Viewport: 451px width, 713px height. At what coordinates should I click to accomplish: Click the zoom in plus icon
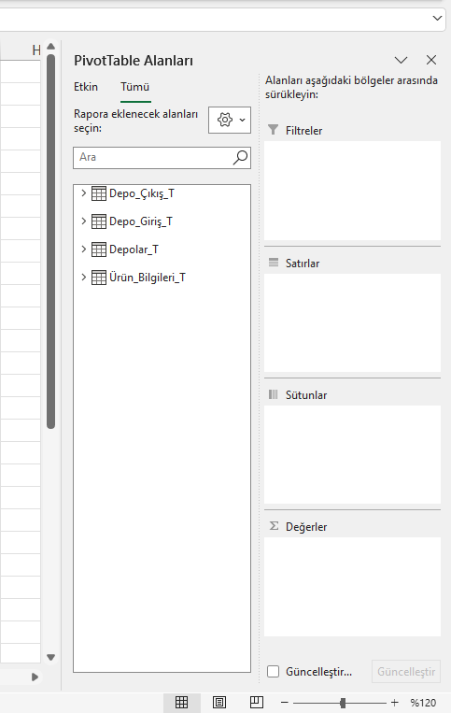click(x=394, y=703)
